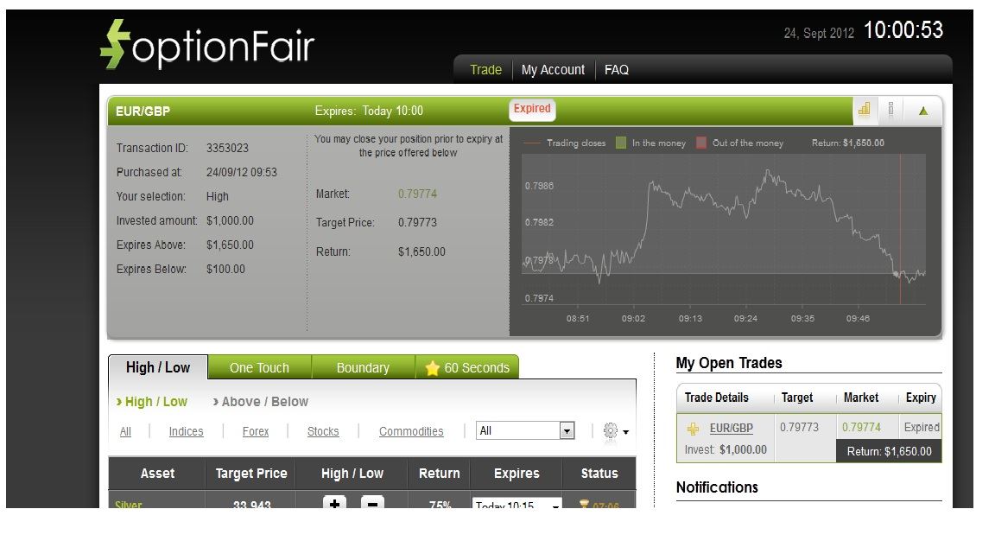
Task: Open the Silver expiry time dropdown
Action: click(x=517, y=503)
